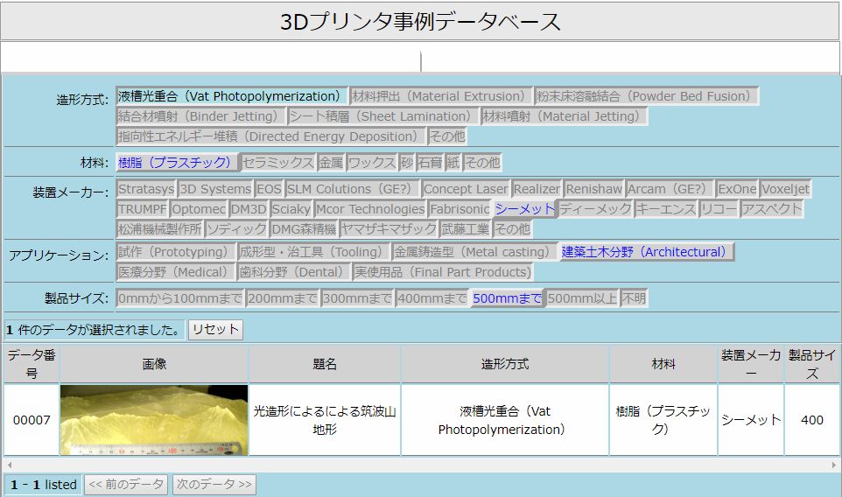The height and width of the screenshot is (497, 842).
Task: Filter by maker Arcam (GE?)
Action: (669, 189)
